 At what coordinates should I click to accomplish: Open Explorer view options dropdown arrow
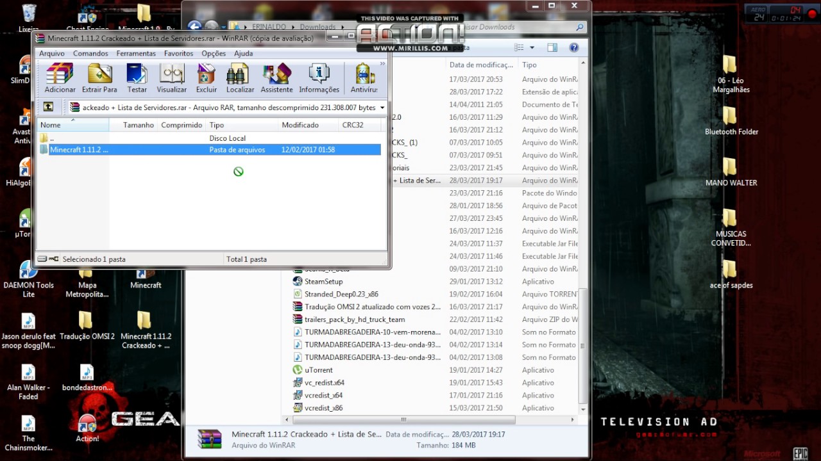click(x=532, y=47)
